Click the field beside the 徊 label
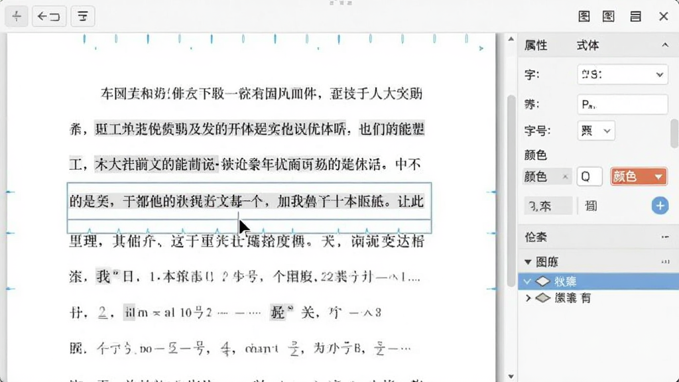Viewport: 679px width, 382px height. 548,206
